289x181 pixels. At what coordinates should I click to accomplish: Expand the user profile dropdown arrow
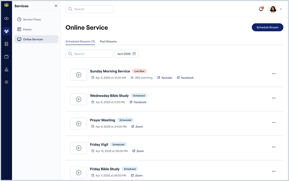click(x=281, y=9)
